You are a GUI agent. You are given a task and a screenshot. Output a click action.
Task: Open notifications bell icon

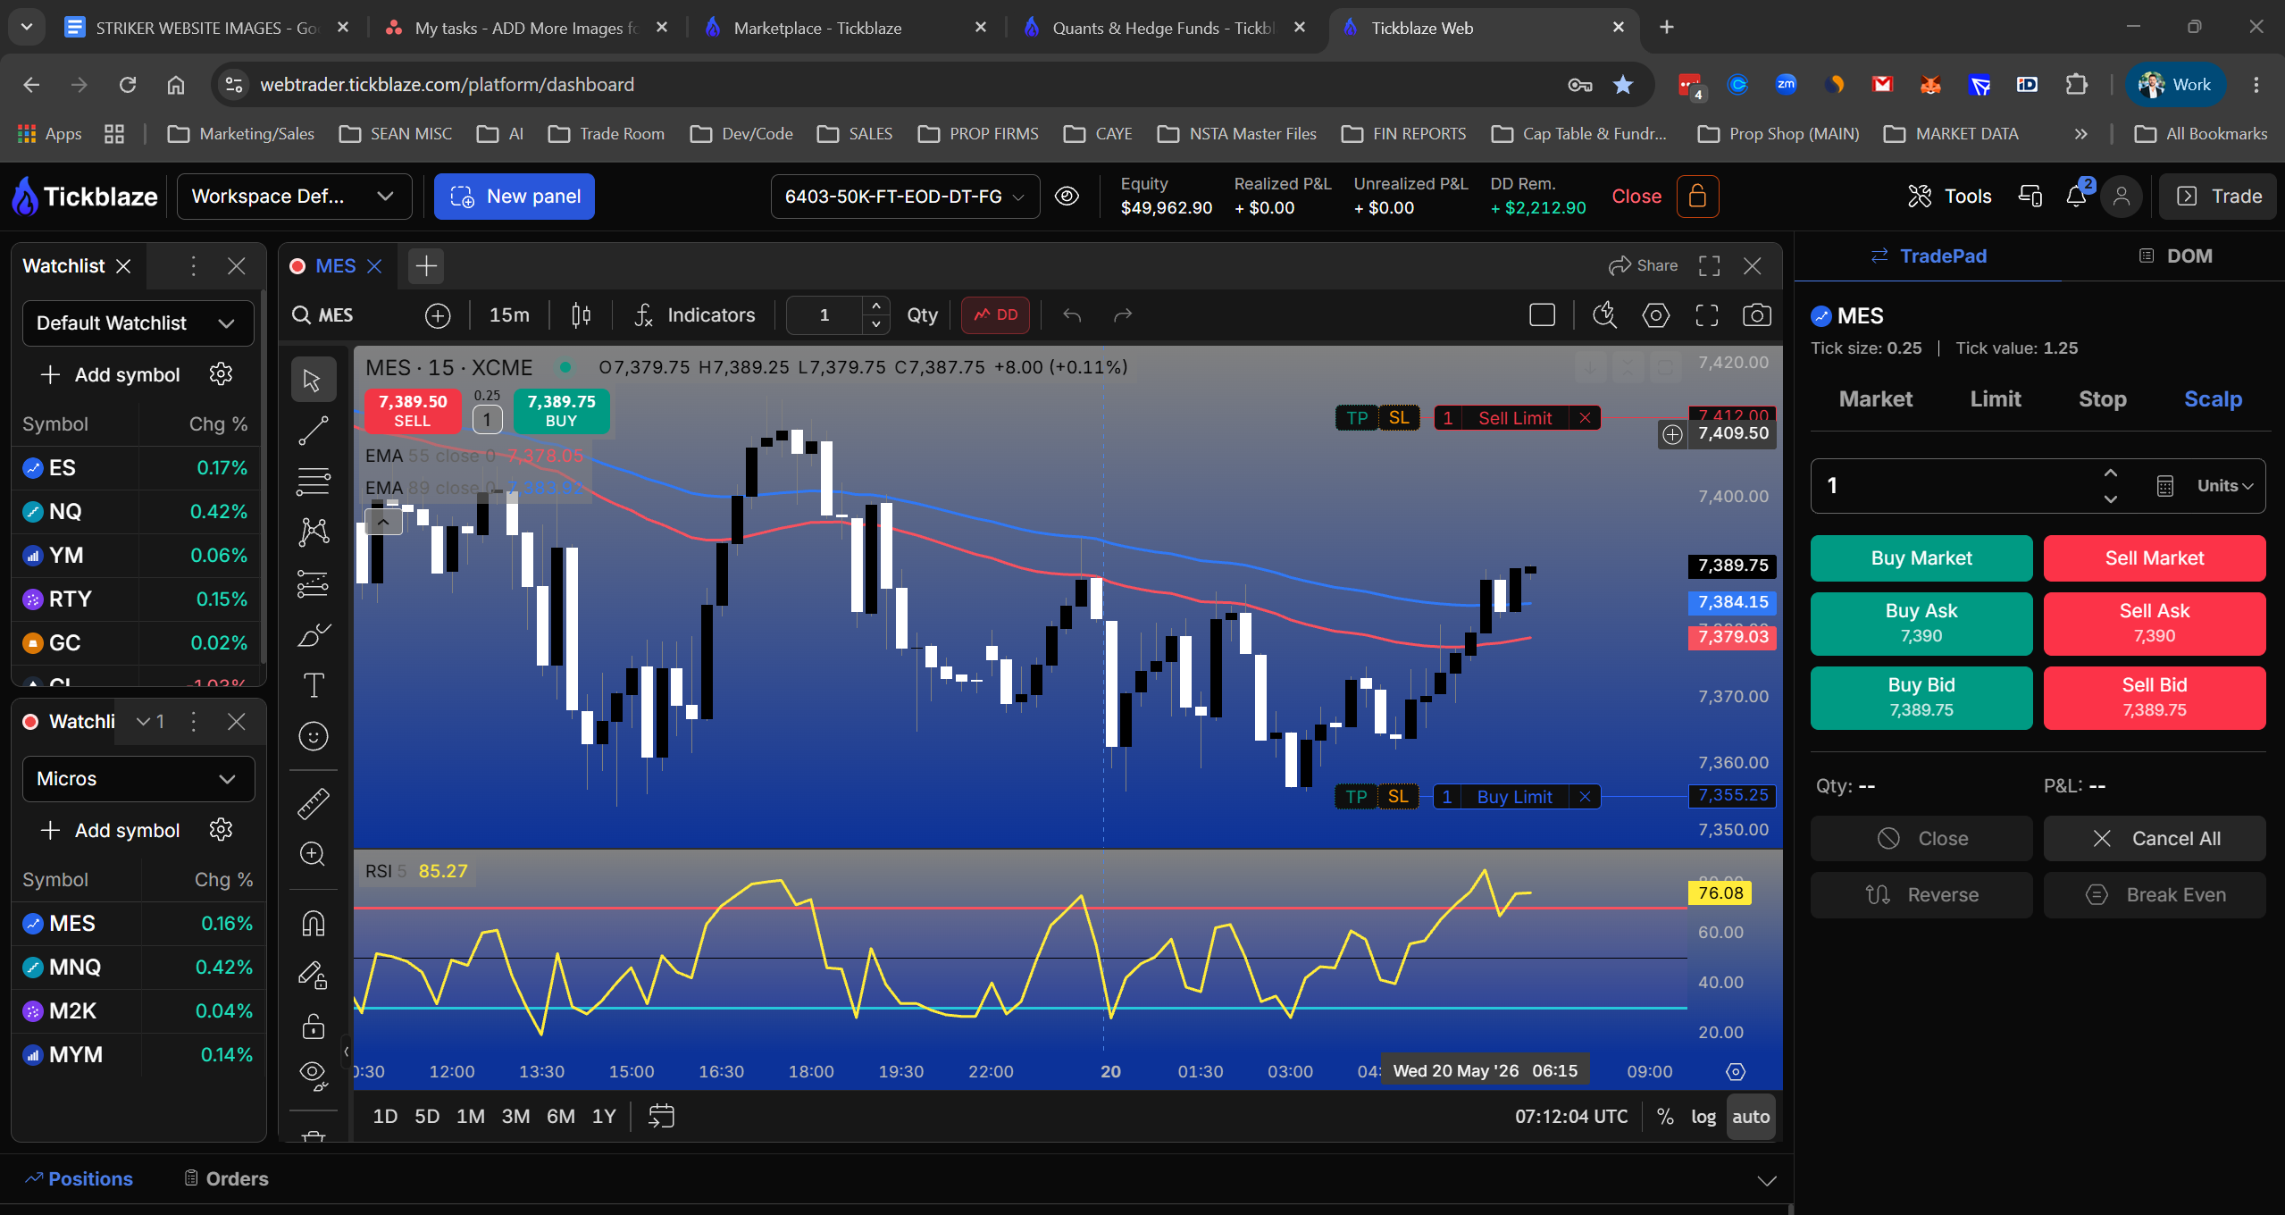coord(2076,197)
